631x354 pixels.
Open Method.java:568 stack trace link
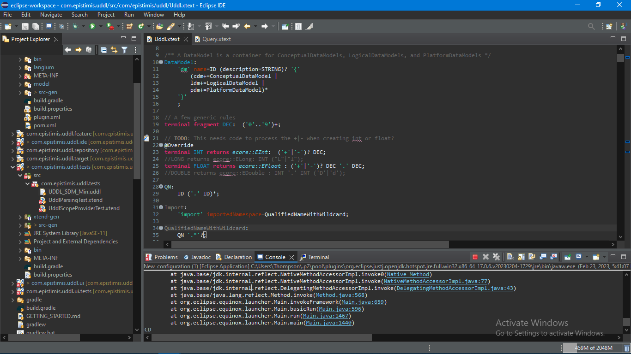coord(340,295)
